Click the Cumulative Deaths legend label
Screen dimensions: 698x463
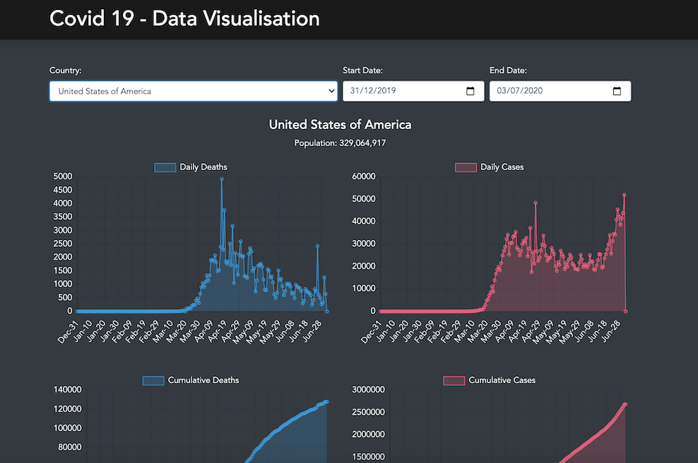point(203,380)
